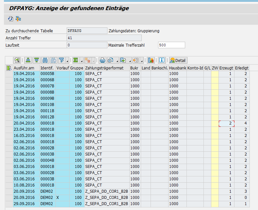The width and height of the screenshot is (258, 210).
Task: Click the select-all icon at table corner
Action: tap(9, 68)
